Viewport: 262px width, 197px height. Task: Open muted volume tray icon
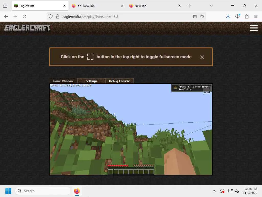(x=237, y=191)
